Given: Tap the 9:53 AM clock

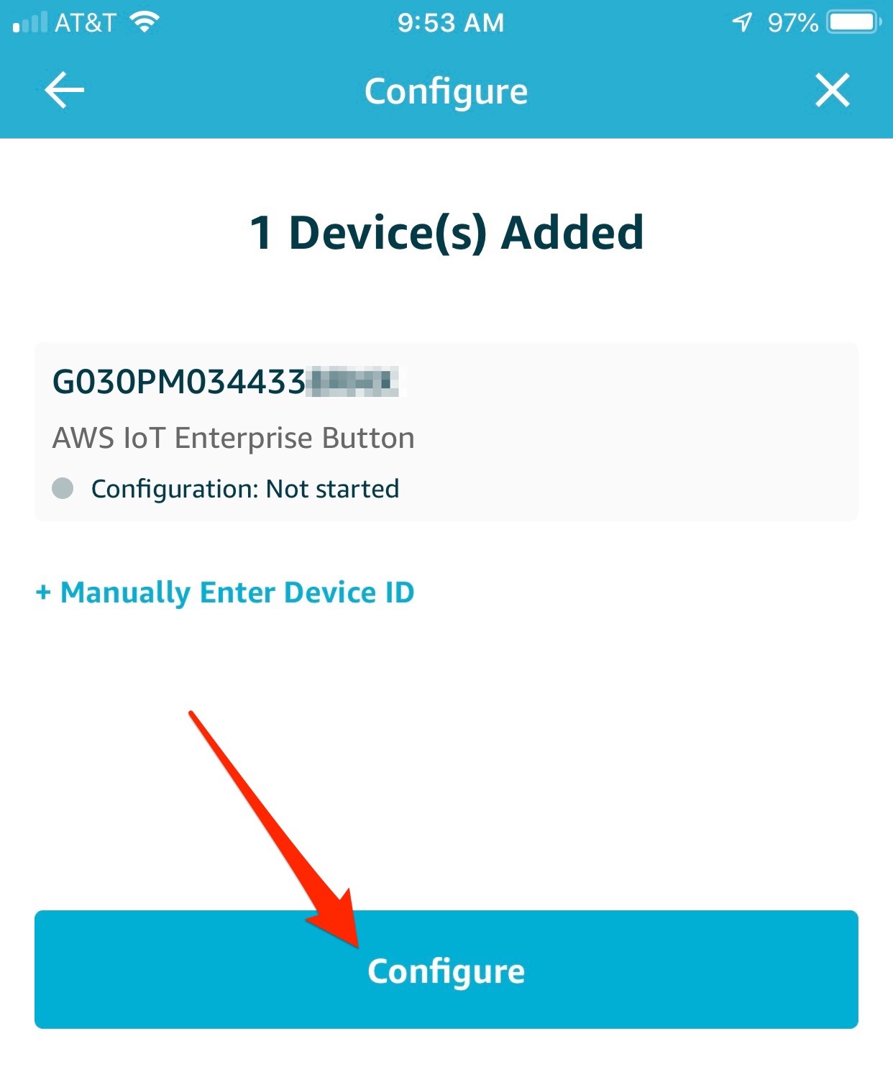Looking at the screenshot, I should pyautogui.click(x=451, y=23).
